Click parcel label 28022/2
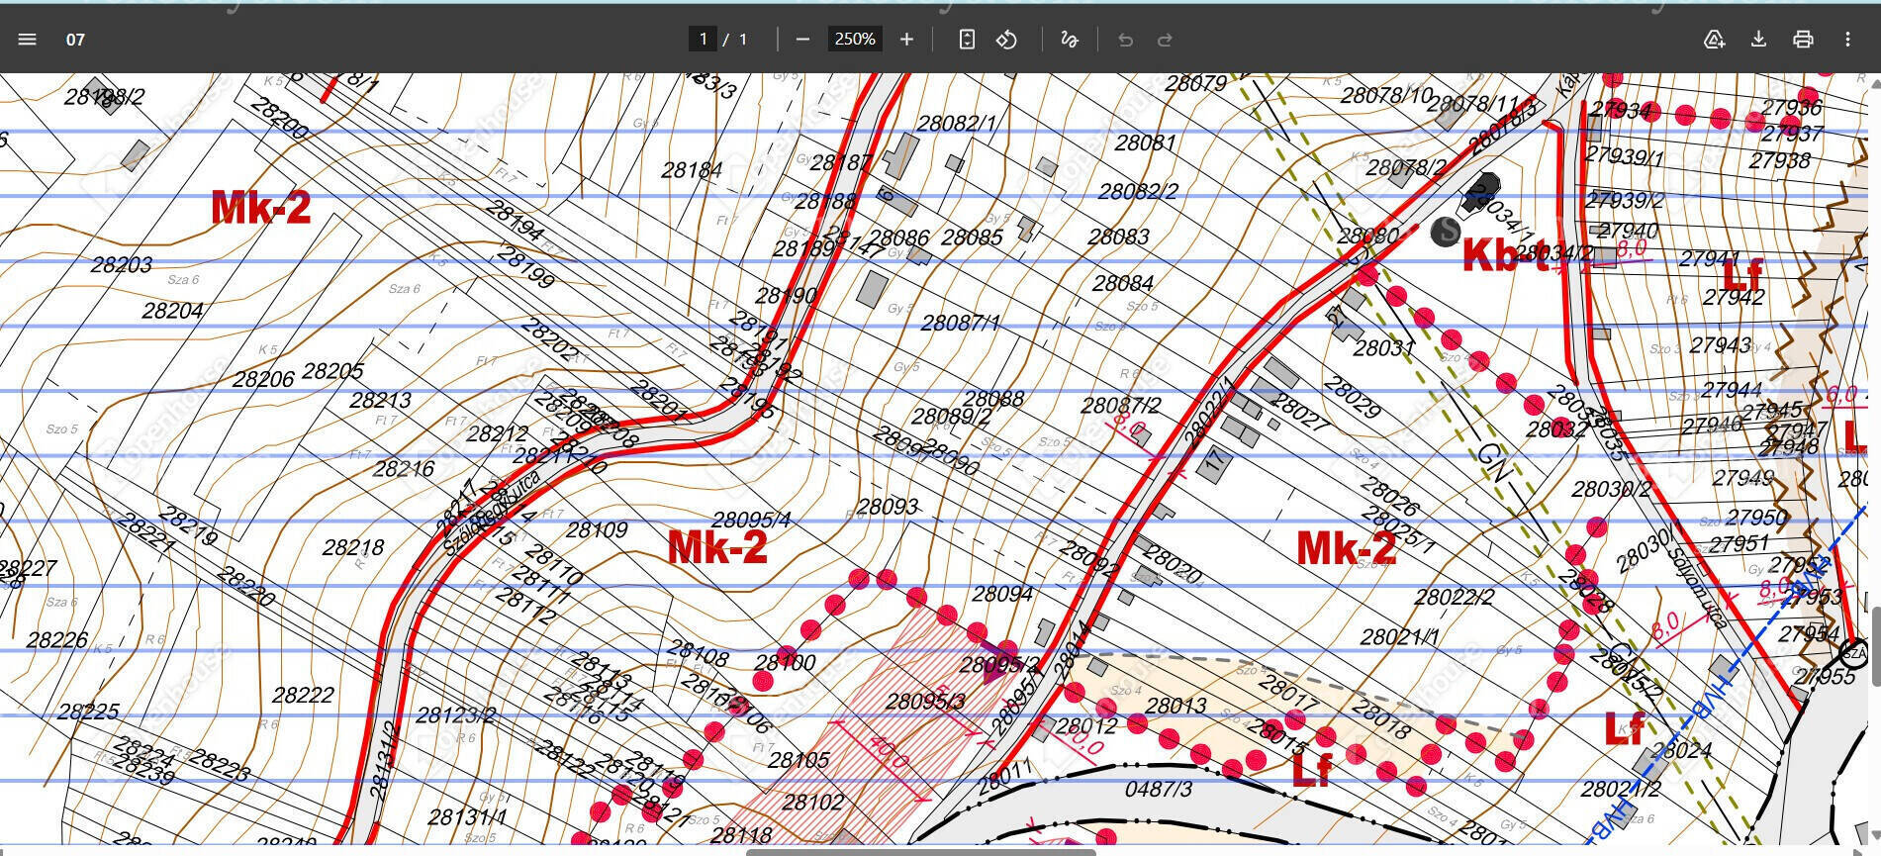 tap(1455, 596)
